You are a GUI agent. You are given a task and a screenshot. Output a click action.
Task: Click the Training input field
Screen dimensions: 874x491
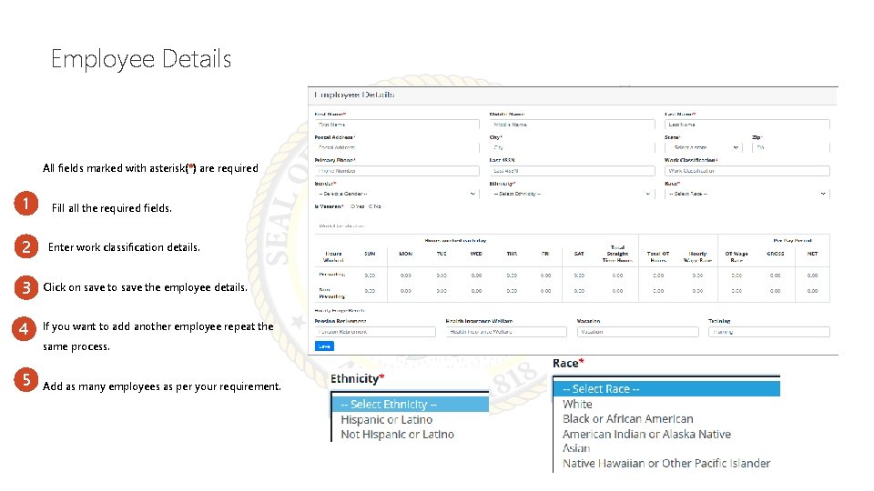768,332
